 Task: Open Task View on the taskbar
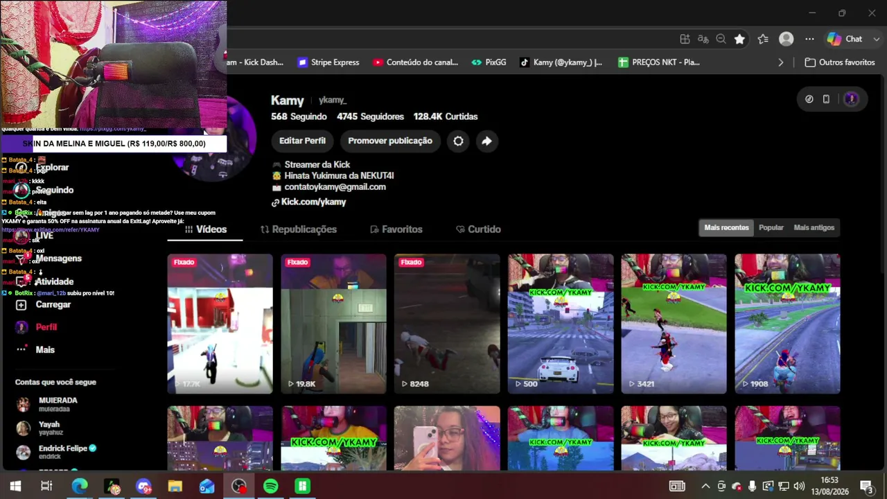(46, 487)
